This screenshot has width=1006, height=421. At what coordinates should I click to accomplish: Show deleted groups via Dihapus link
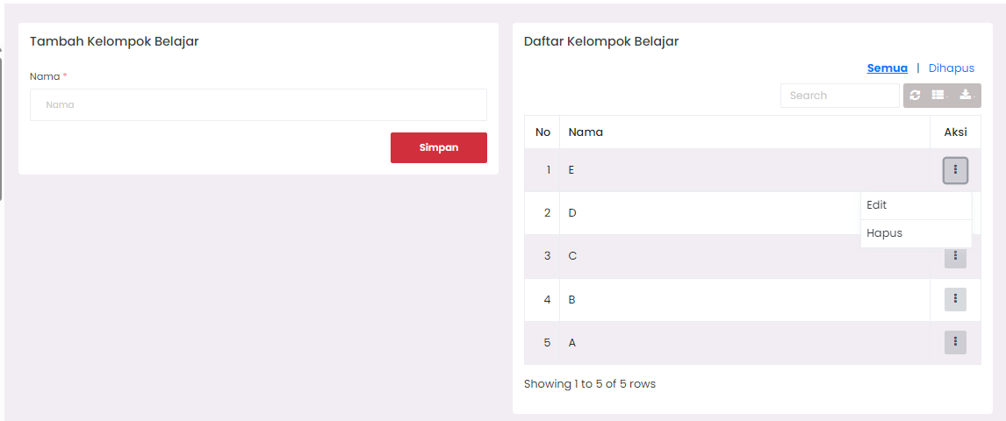click(951, 68)
